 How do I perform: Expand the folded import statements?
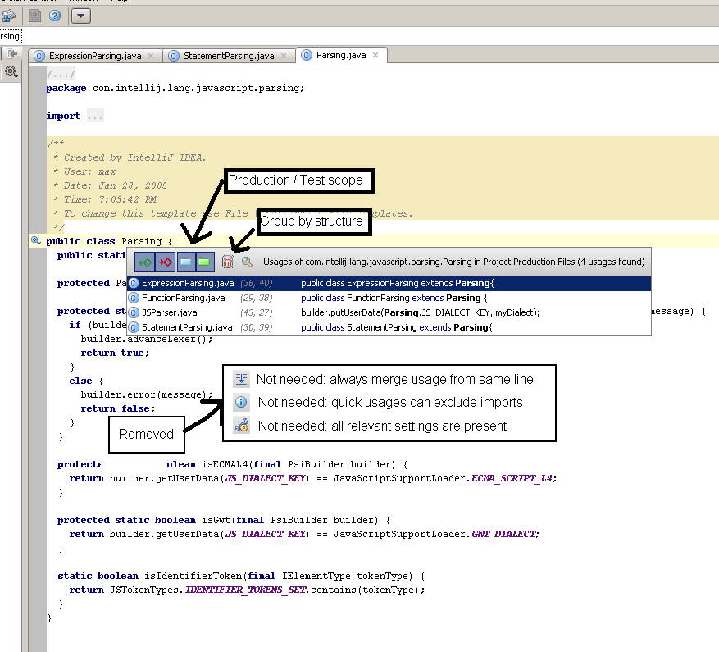click(95, 116)
